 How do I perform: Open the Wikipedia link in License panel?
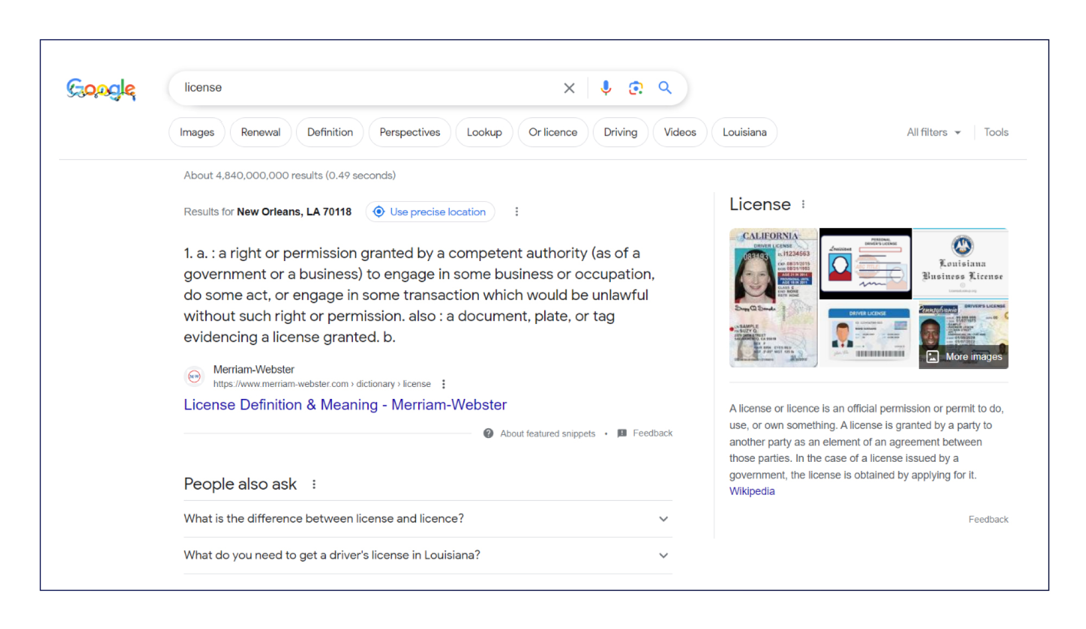(752, 491)
